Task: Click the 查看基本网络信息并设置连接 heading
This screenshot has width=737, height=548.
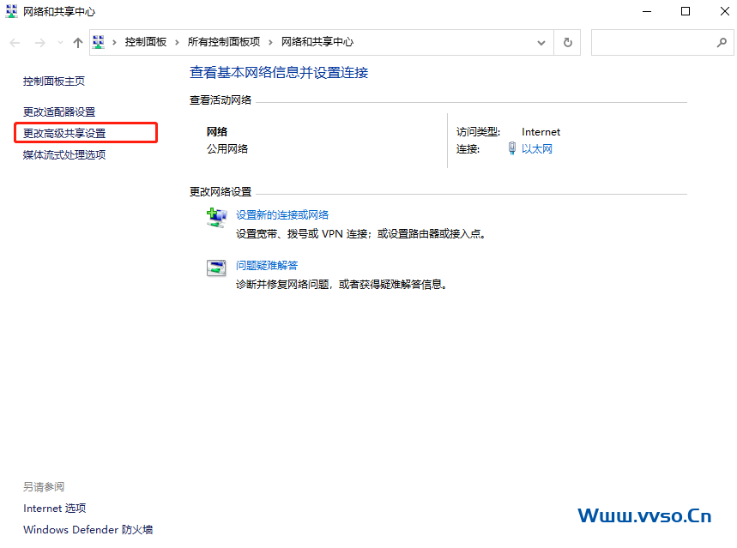Action: tap(279, 72)
